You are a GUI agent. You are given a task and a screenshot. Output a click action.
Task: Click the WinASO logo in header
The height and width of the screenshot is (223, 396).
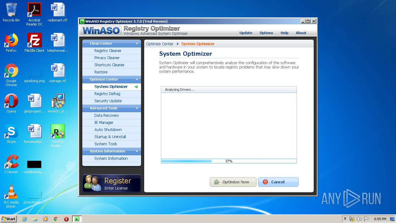(101, 31)
